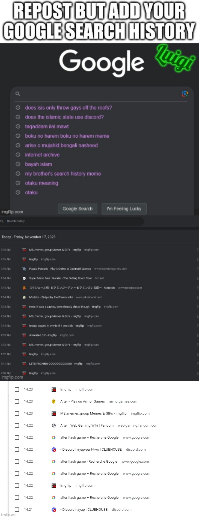Click 'Note: It was a Laptop' history title
This screenshot has height=517, width=199.
[65, 307]
